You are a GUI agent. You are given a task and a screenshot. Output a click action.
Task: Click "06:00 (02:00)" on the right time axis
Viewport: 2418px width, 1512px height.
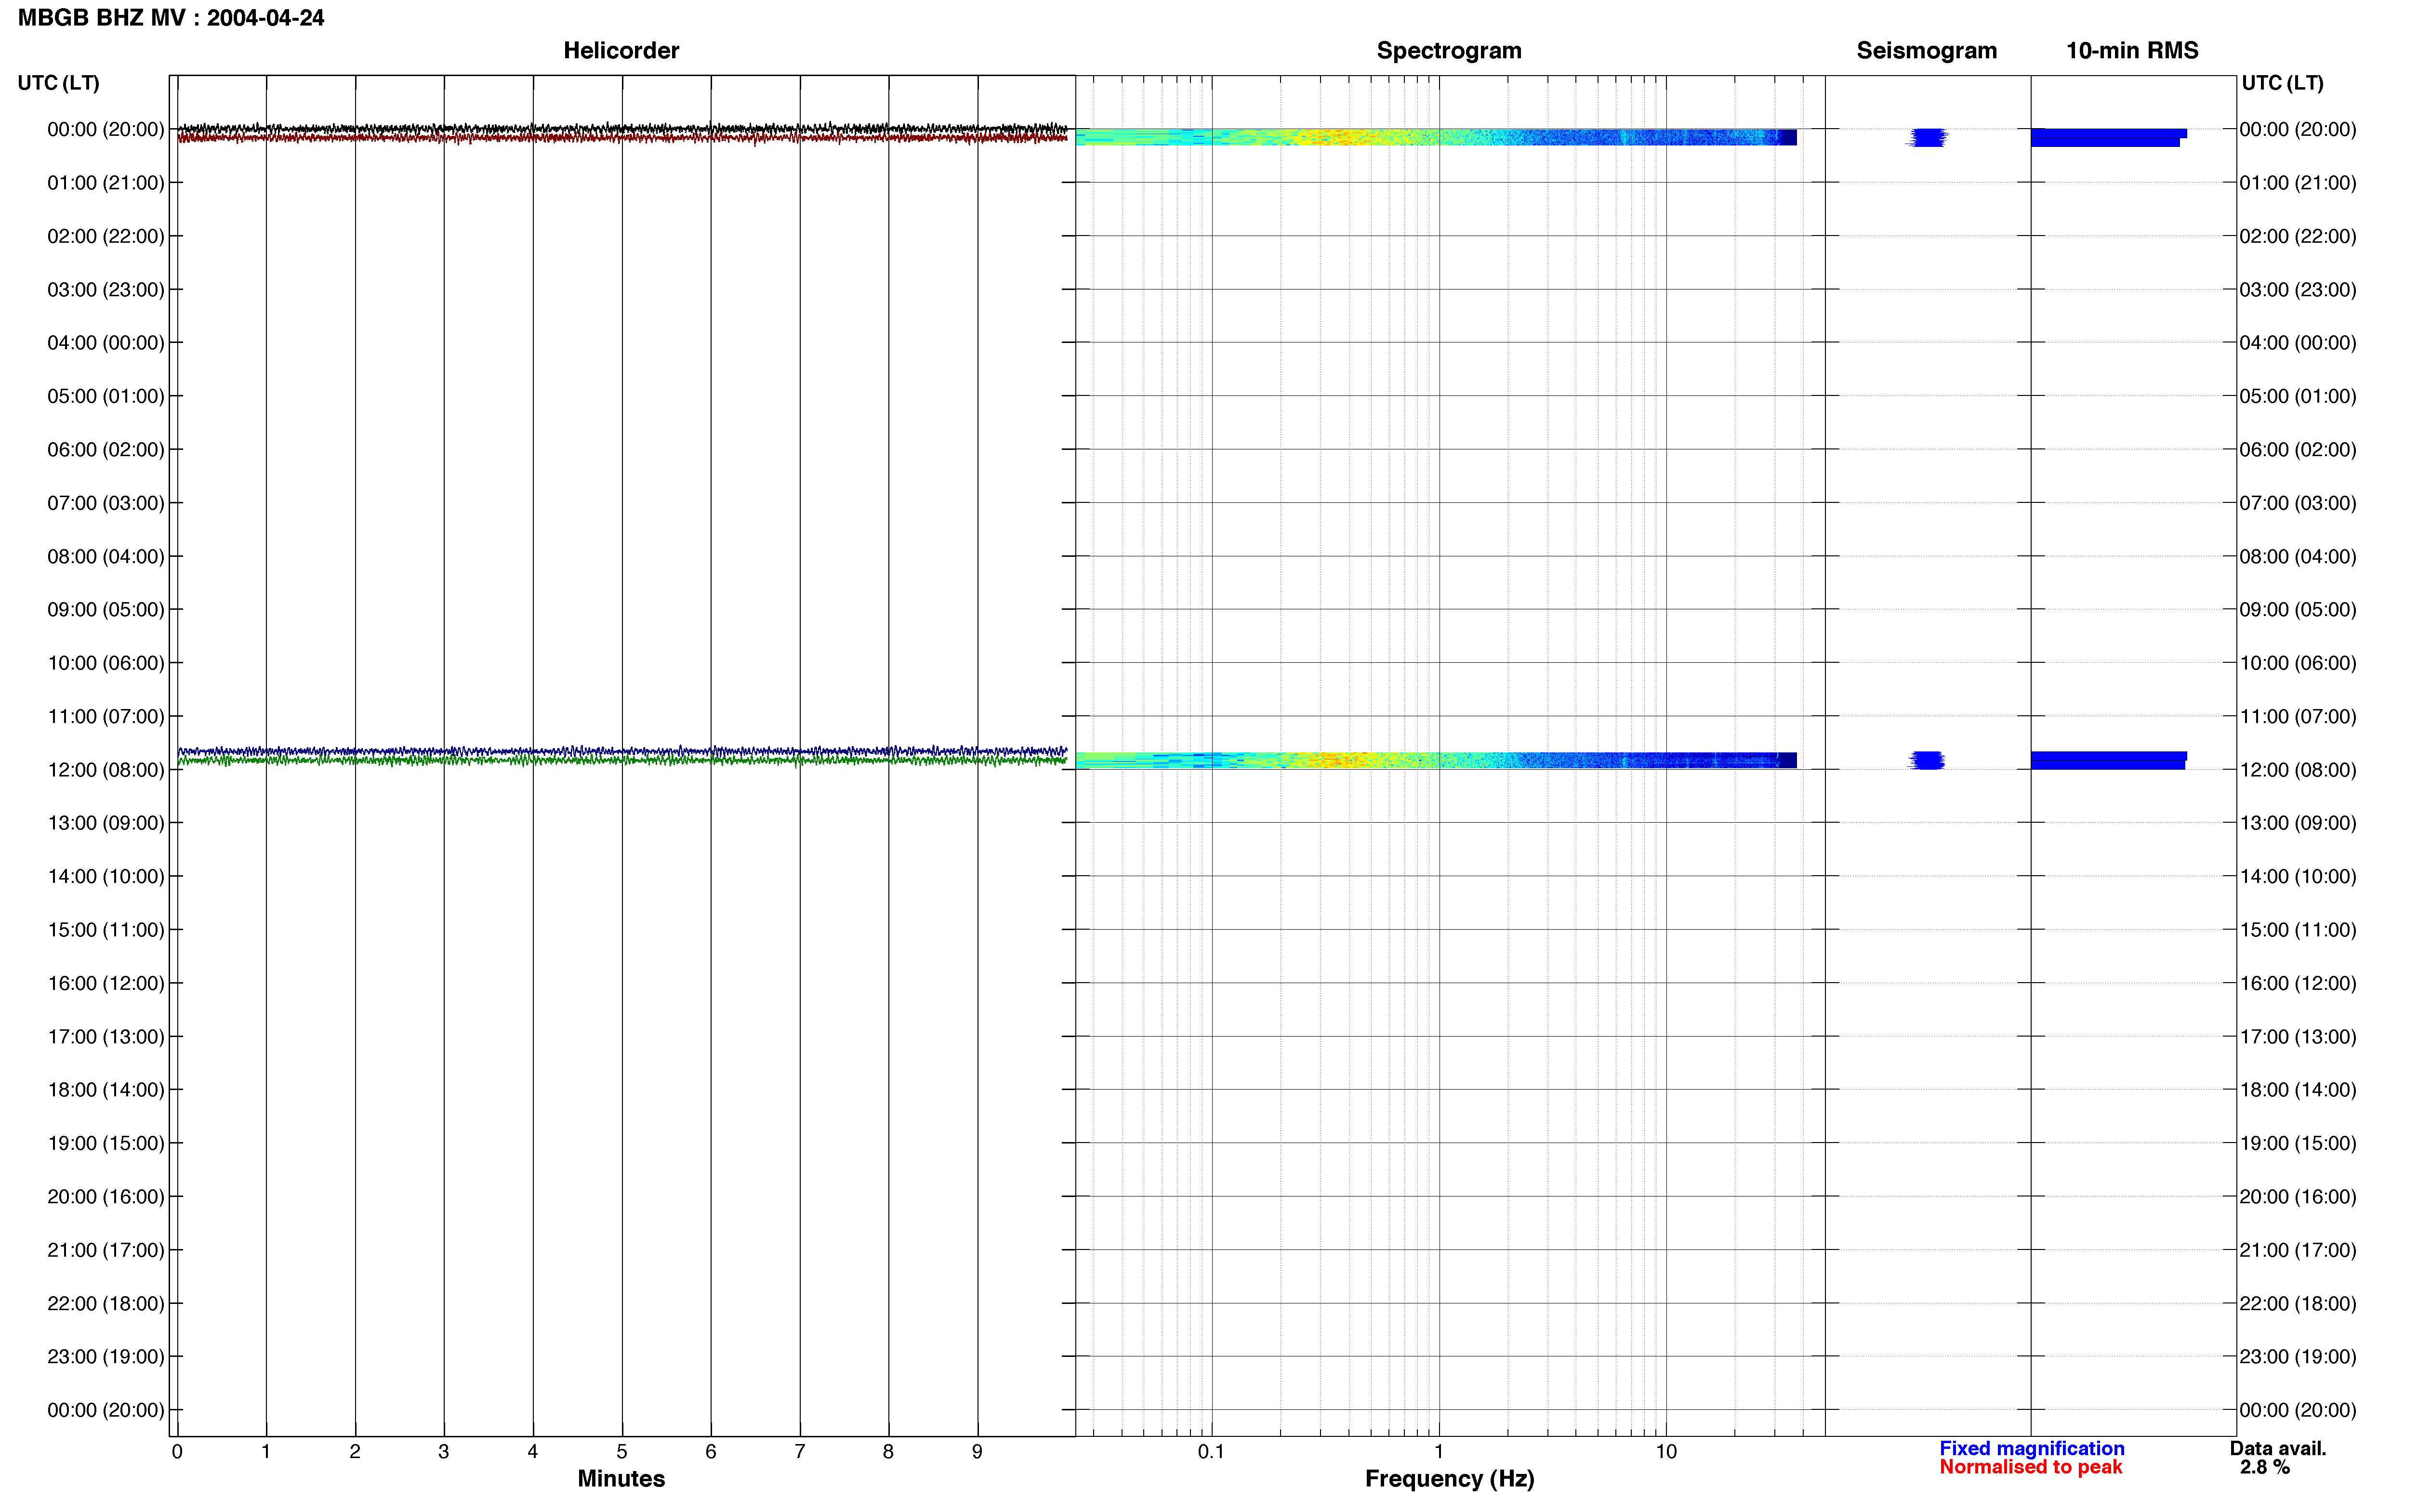coord(2298,450)
